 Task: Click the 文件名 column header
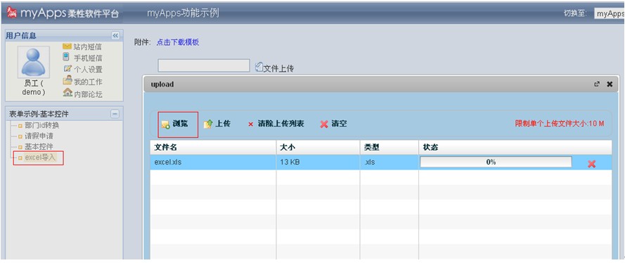(x=213, y=148)
